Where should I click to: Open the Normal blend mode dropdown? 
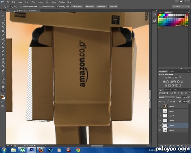pyautogui.click(x=166, y=97)
